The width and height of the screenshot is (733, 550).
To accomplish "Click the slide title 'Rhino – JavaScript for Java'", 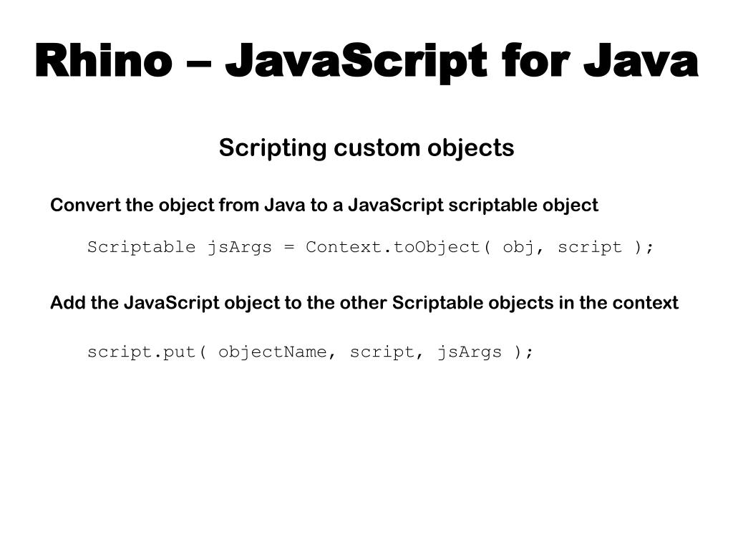I will pos(366,62).
